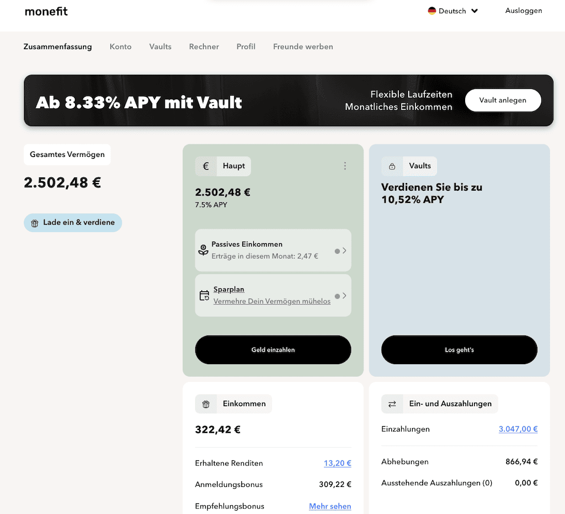
Task: Click the 7.5% APY text
Action: pyautogui.click(x=211, y=204)
